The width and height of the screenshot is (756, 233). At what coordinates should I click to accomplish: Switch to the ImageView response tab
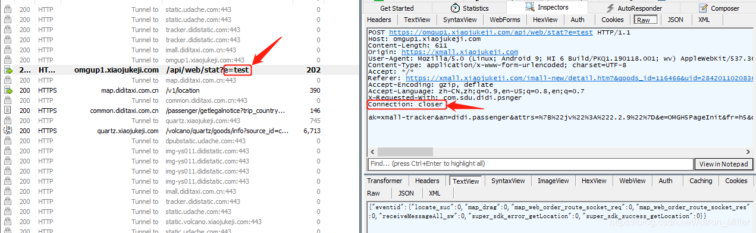pos(553,181)
